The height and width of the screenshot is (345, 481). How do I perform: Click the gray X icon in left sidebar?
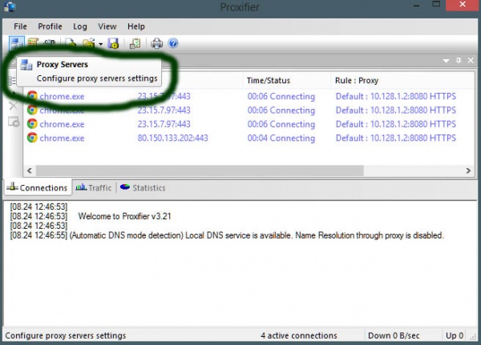(x=13, y=106)
